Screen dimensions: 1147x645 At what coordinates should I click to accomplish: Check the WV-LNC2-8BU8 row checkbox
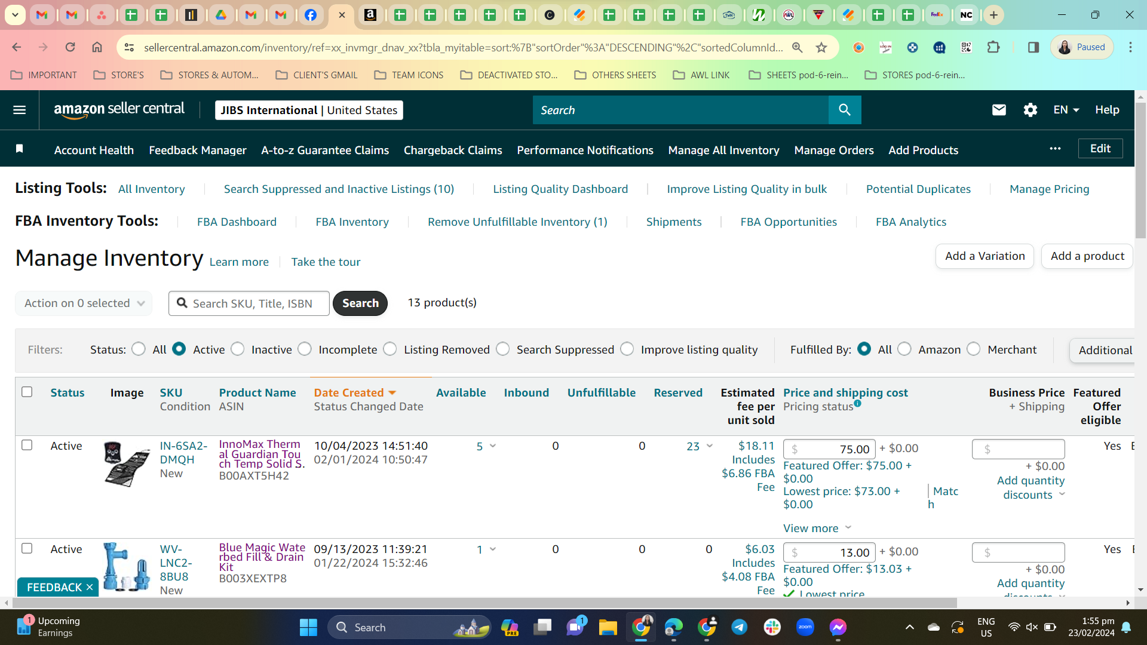pos(27,548)
